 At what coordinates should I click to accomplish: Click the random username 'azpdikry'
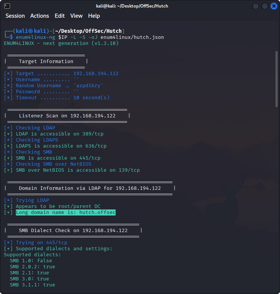(88, 86)
